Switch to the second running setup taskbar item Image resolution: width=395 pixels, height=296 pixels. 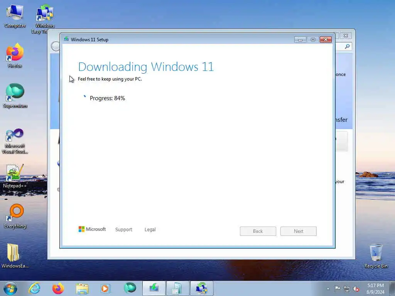pyautogui.click(x=177, y=288)
